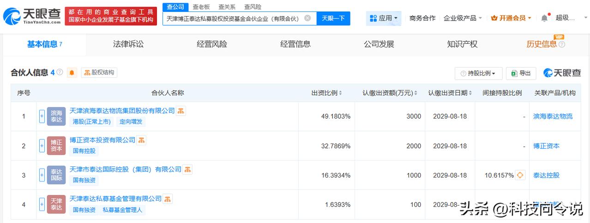Open the 股权结构 button
Screen dimensions: 590x223
pos(99,73)
